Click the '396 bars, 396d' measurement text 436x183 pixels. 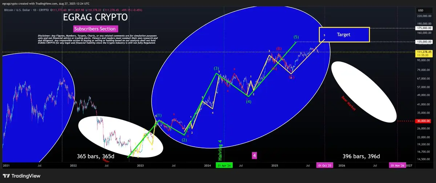361,156
